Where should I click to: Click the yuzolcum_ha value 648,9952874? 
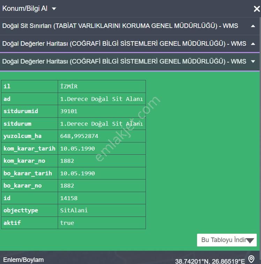tap(102, 136)
